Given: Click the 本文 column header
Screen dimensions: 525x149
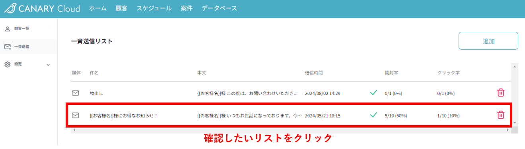Looking at the screenshot, I should (x=202, y=73).
